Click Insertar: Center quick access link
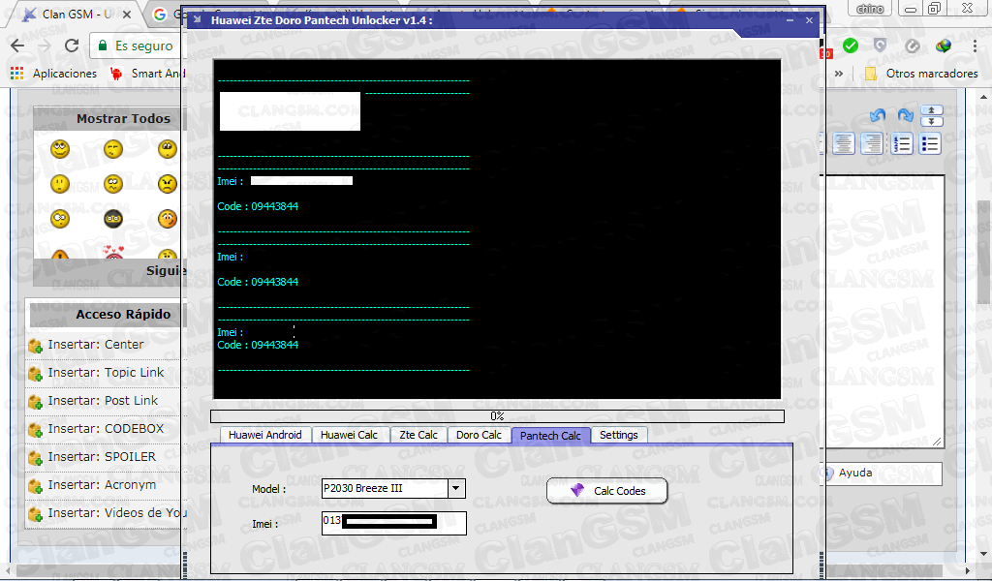Screen dimensions: 992x581 [96, 345]
